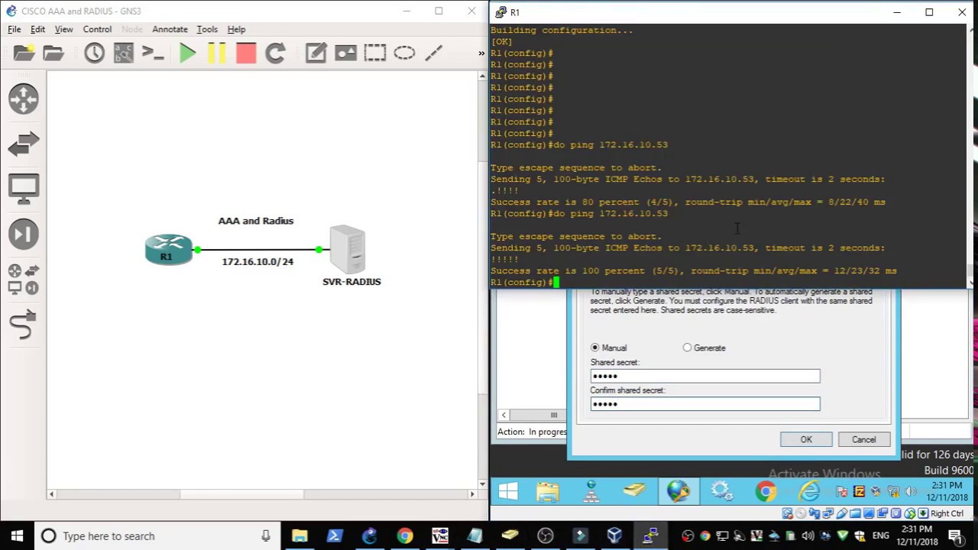The image size is (978, 550).
Task: Click the Shared secret input field
Action: click(705, 376)
